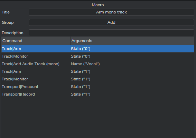Click State ("1") argument of Transport|Precount

81,87
